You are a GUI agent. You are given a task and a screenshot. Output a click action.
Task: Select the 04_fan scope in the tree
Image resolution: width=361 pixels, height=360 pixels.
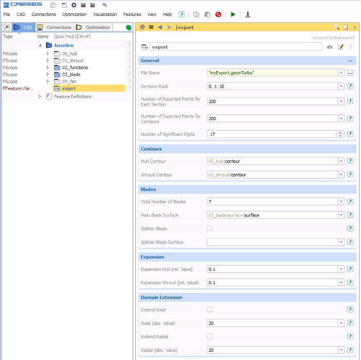(69, 81)
